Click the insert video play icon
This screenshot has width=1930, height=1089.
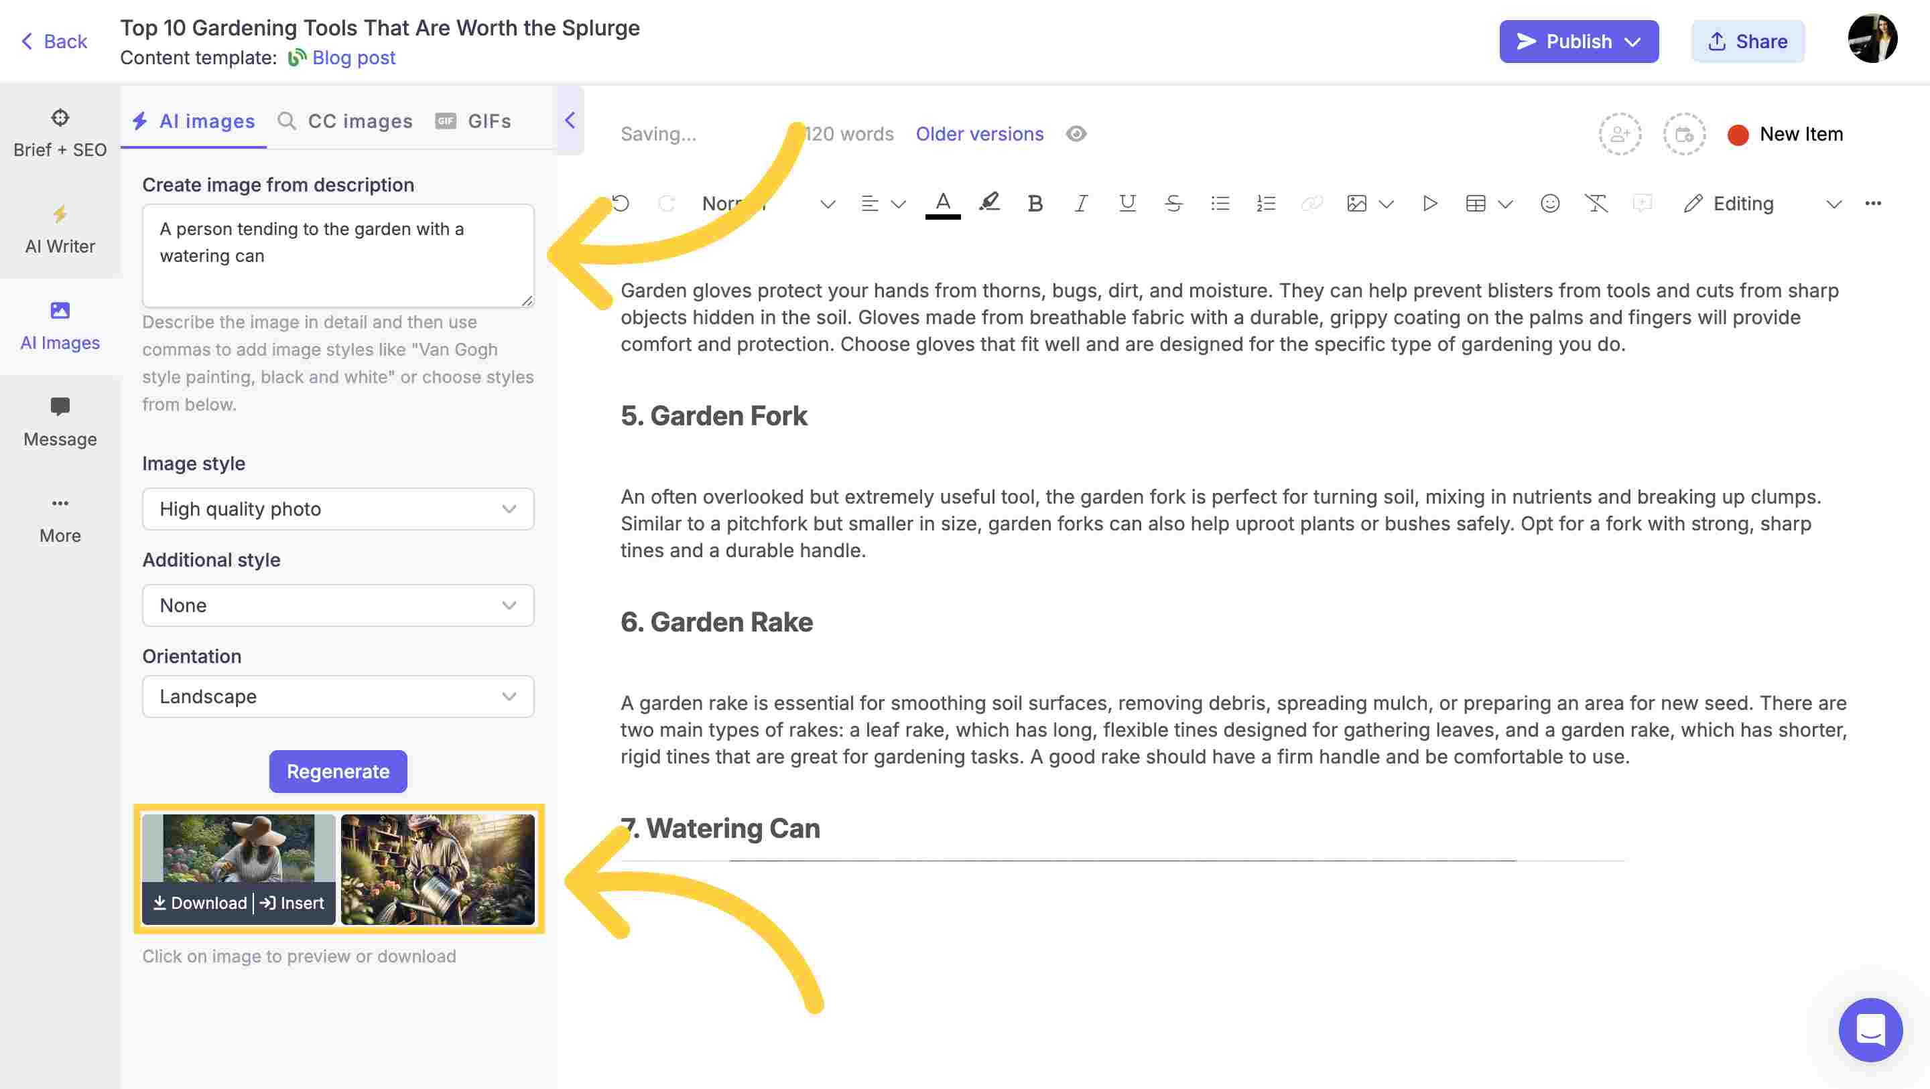(x=1429, y=204)
